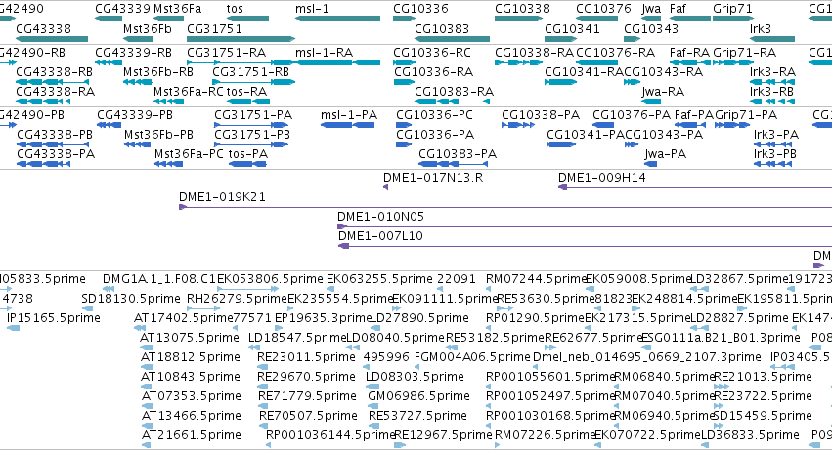Select EST AT18812.5prime
This screenshot has width=832, height=450.
[147, 367]
